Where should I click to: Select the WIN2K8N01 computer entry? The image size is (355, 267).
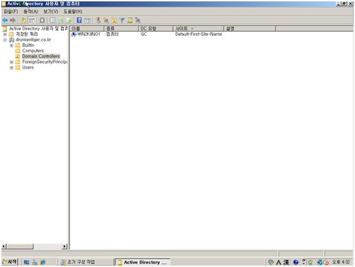coord(89,34)
